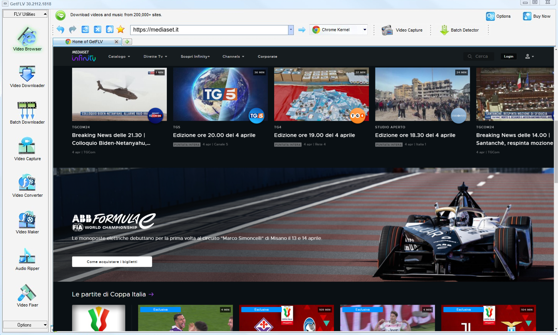
Task: Click the URL address field
Action: point(209,30)
